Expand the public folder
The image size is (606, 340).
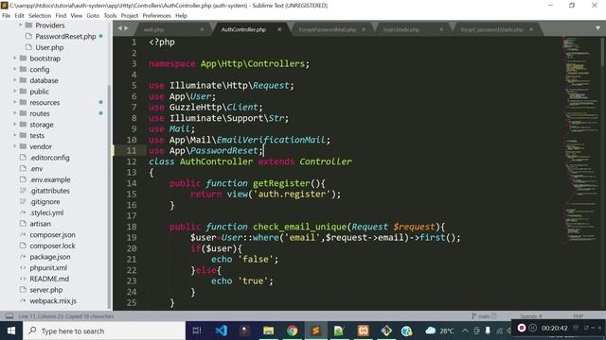[x=15, y=92]
